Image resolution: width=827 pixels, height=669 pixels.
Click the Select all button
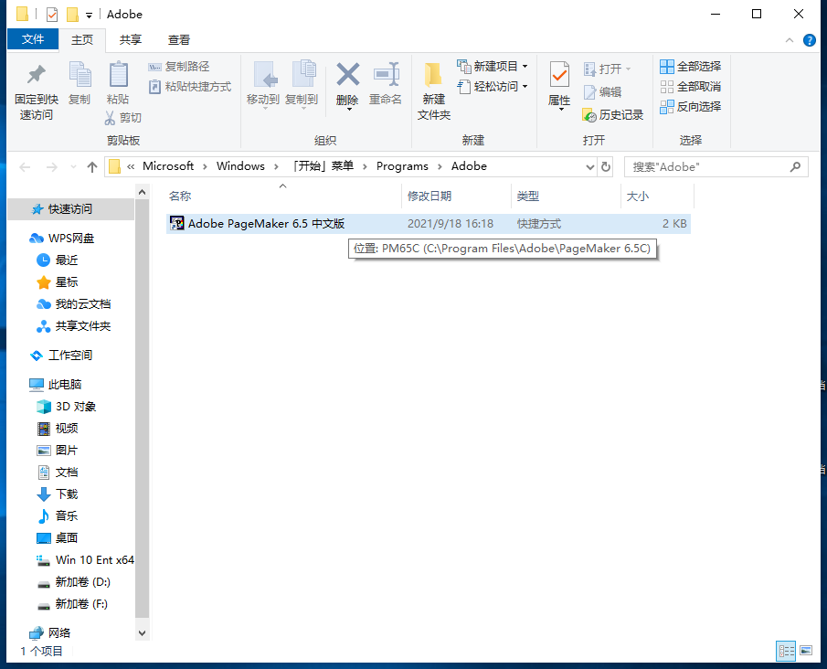[x=691, y=67]
